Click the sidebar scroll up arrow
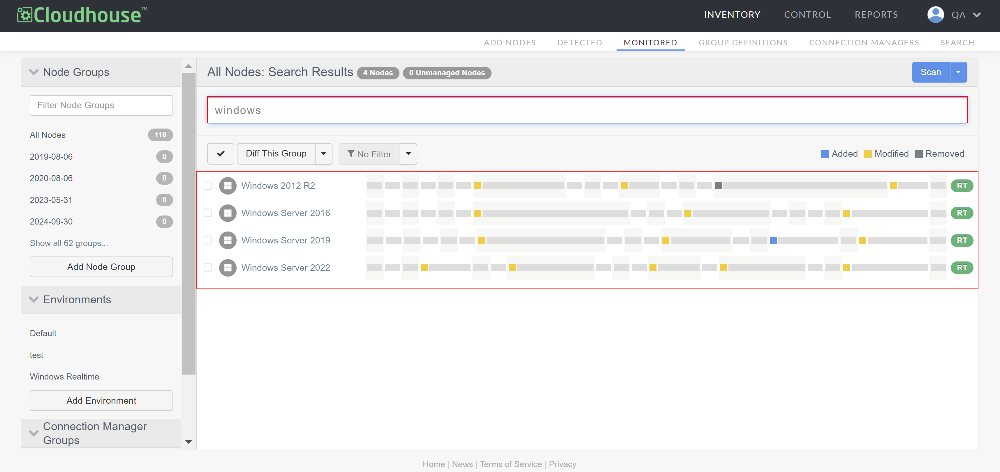 tap(189, 66)
